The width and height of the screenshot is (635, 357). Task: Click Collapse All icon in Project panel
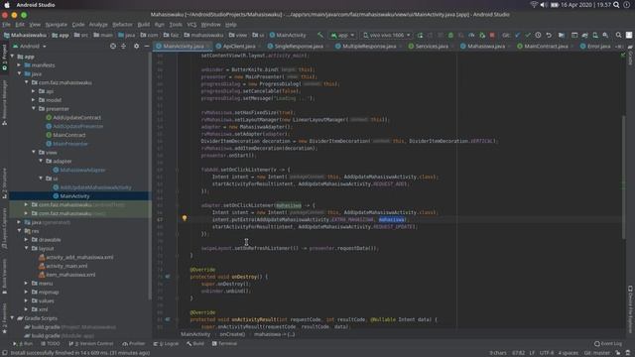pyautogui.click(x=123, y=47)
